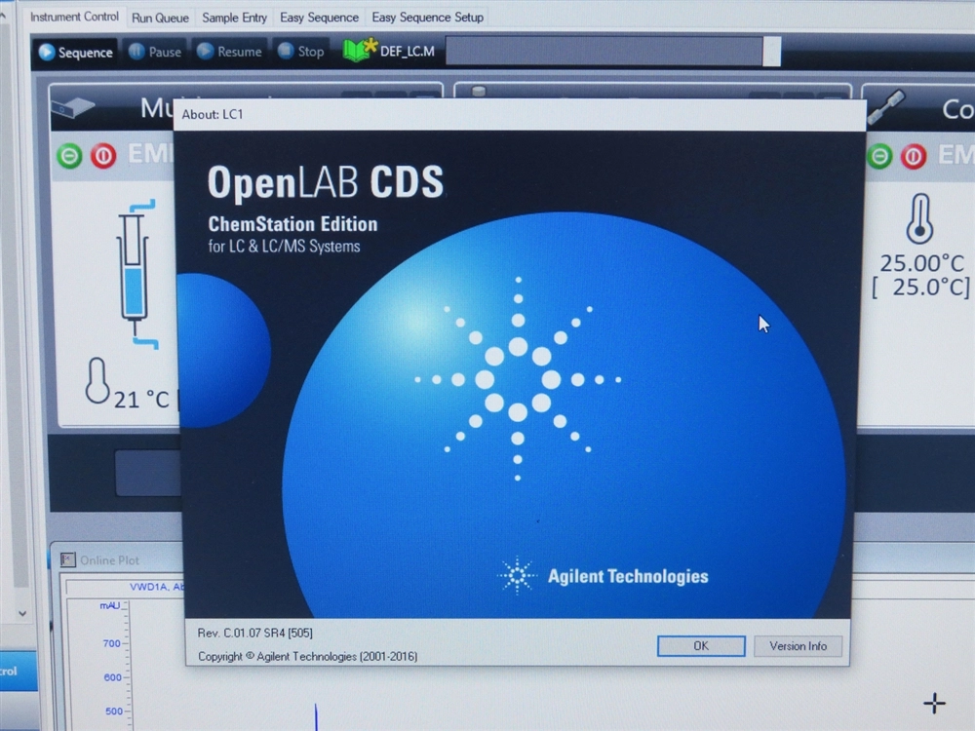Click the green book method icon beside DEF_LC.M
Viewport: 975px width, 731px height.
tap(359, 51)
